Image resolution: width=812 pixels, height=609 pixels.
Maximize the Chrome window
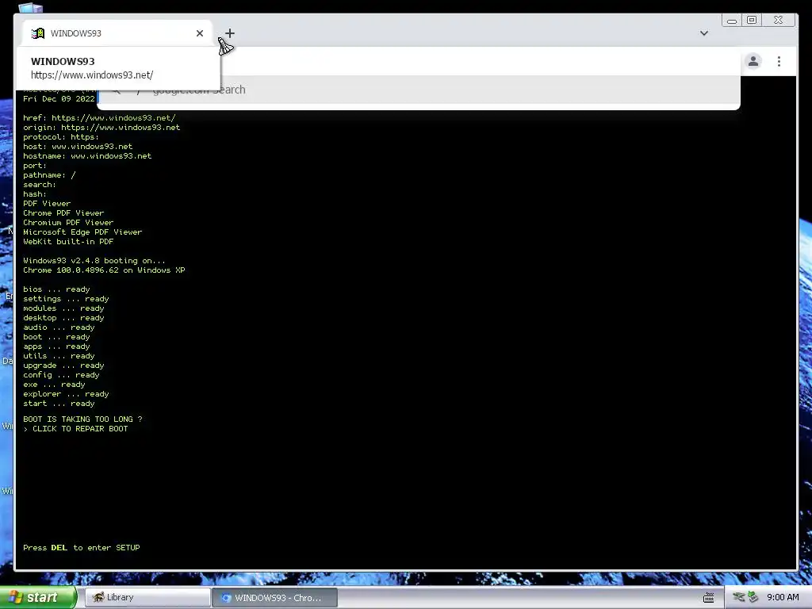pos(752,20)
